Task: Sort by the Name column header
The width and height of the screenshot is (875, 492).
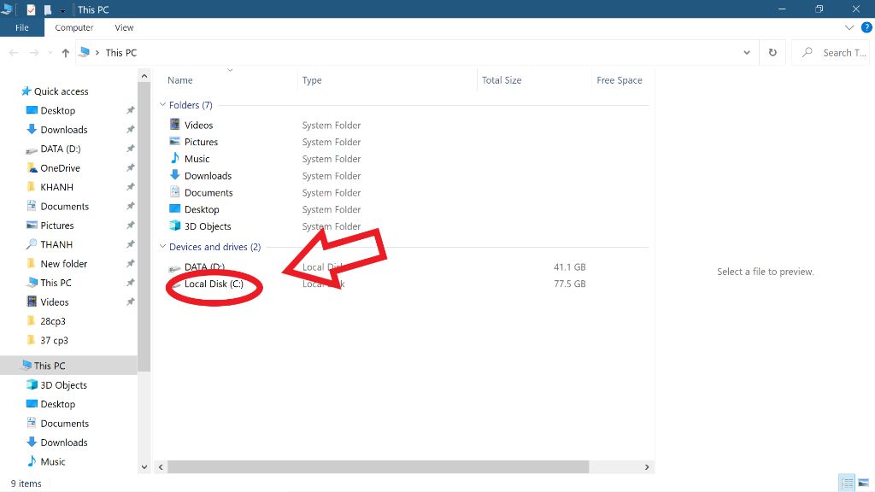Action: [179, 80]
